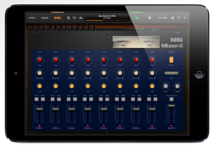
Task: Open the PATTERN view
Action: point(162,18)
